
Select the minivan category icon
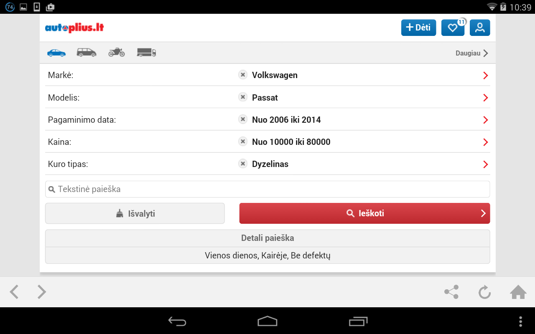(x=87, y=53)
